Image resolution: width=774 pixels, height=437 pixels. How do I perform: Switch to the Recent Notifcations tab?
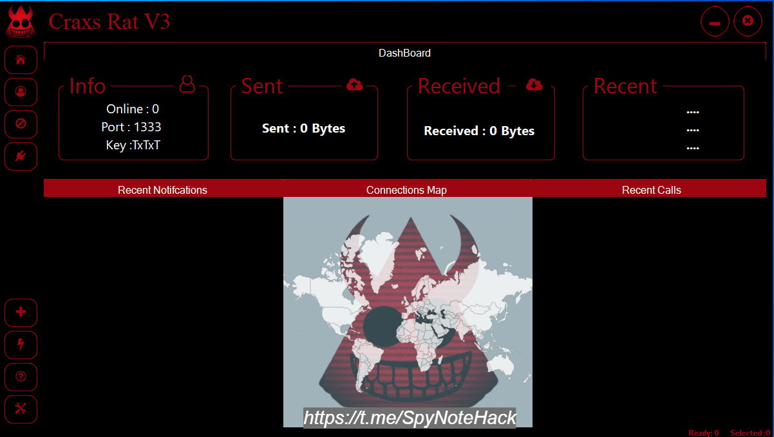pos(163,190)
